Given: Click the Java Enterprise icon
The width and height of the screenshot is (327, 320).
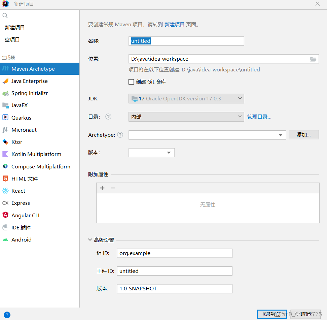Looking at the screenshot, I should 5,81.
